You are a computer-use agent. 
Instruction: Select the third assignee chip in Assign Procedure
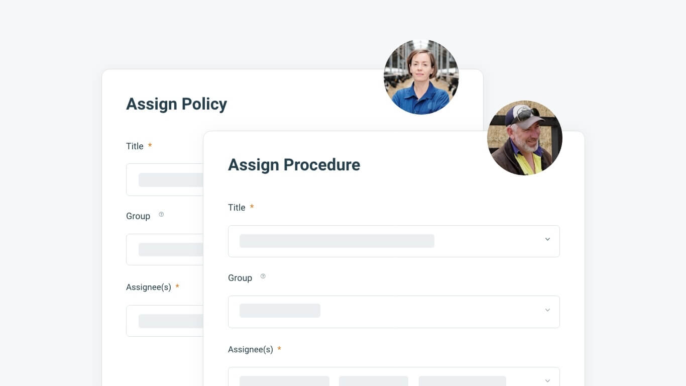point(462,381)
